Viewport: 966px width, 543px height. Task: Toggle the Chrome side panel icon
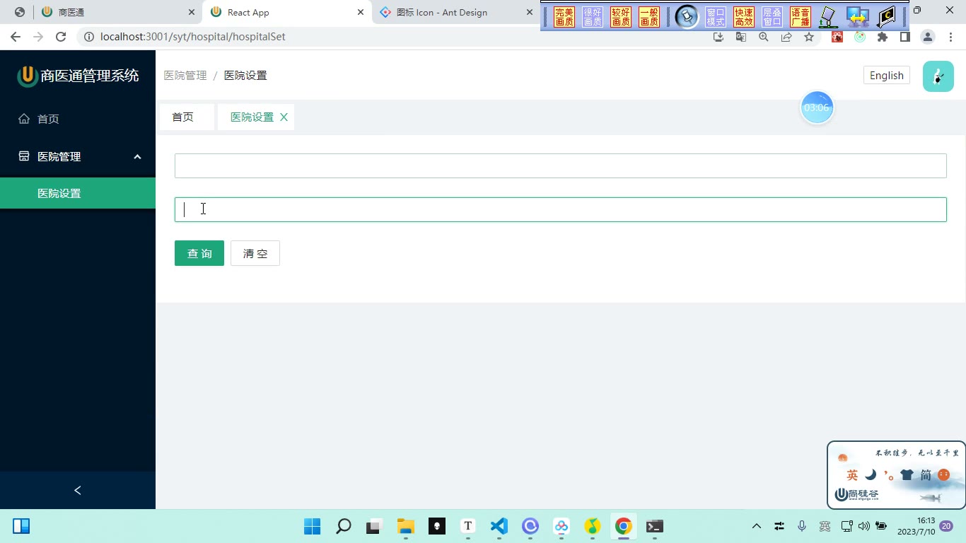905,37
